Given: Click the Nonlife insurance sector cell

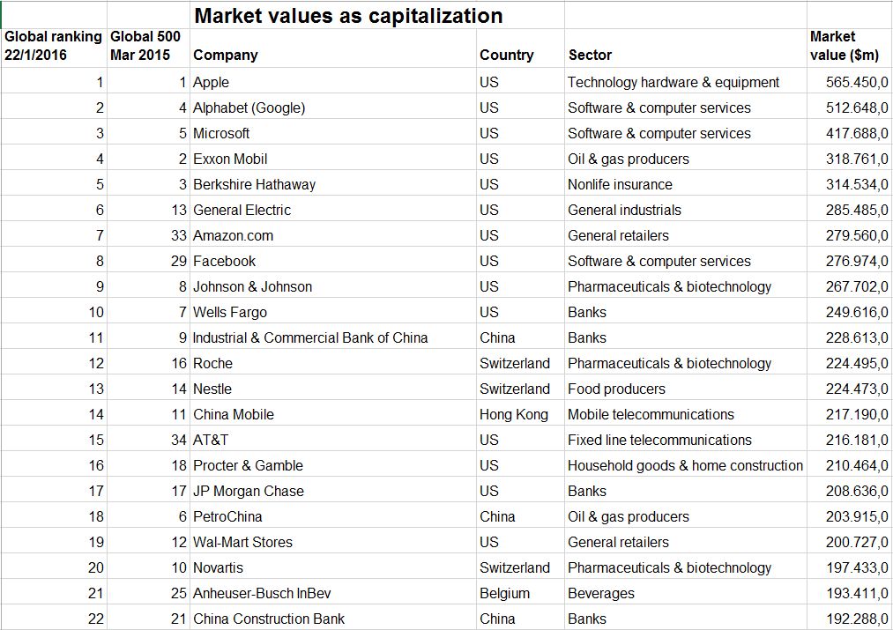Looking at the screenshot, I should click(686, 184).
